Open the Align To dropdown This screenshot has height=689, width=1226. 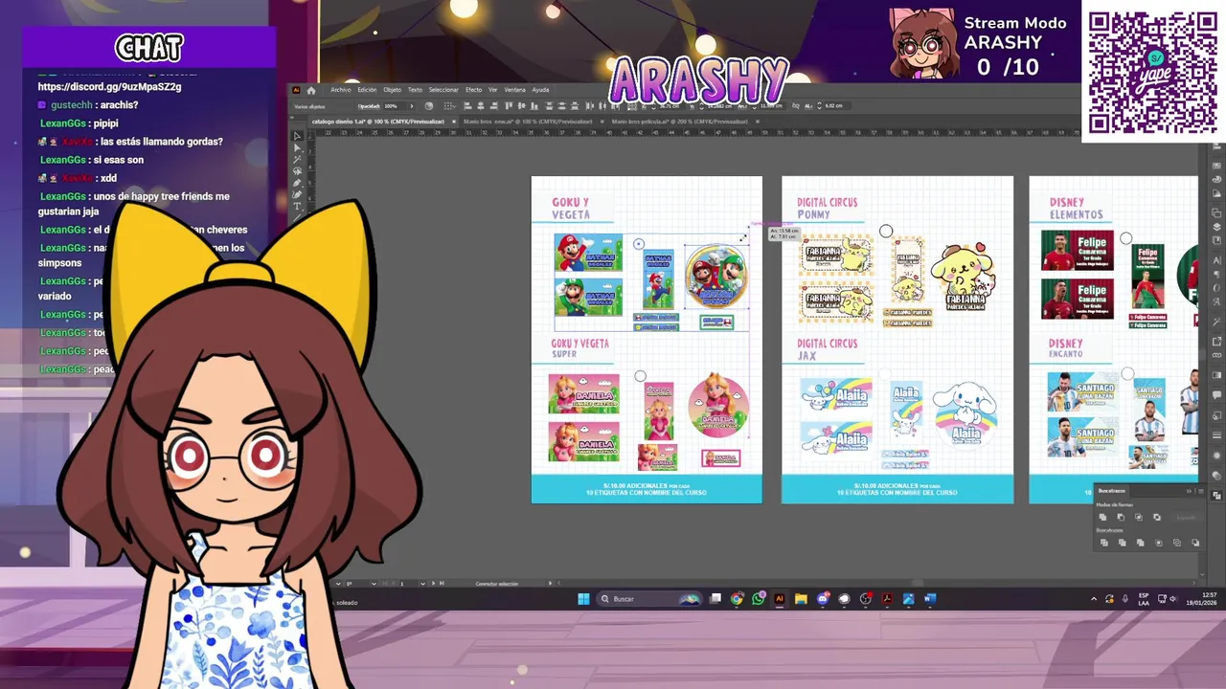450,106
